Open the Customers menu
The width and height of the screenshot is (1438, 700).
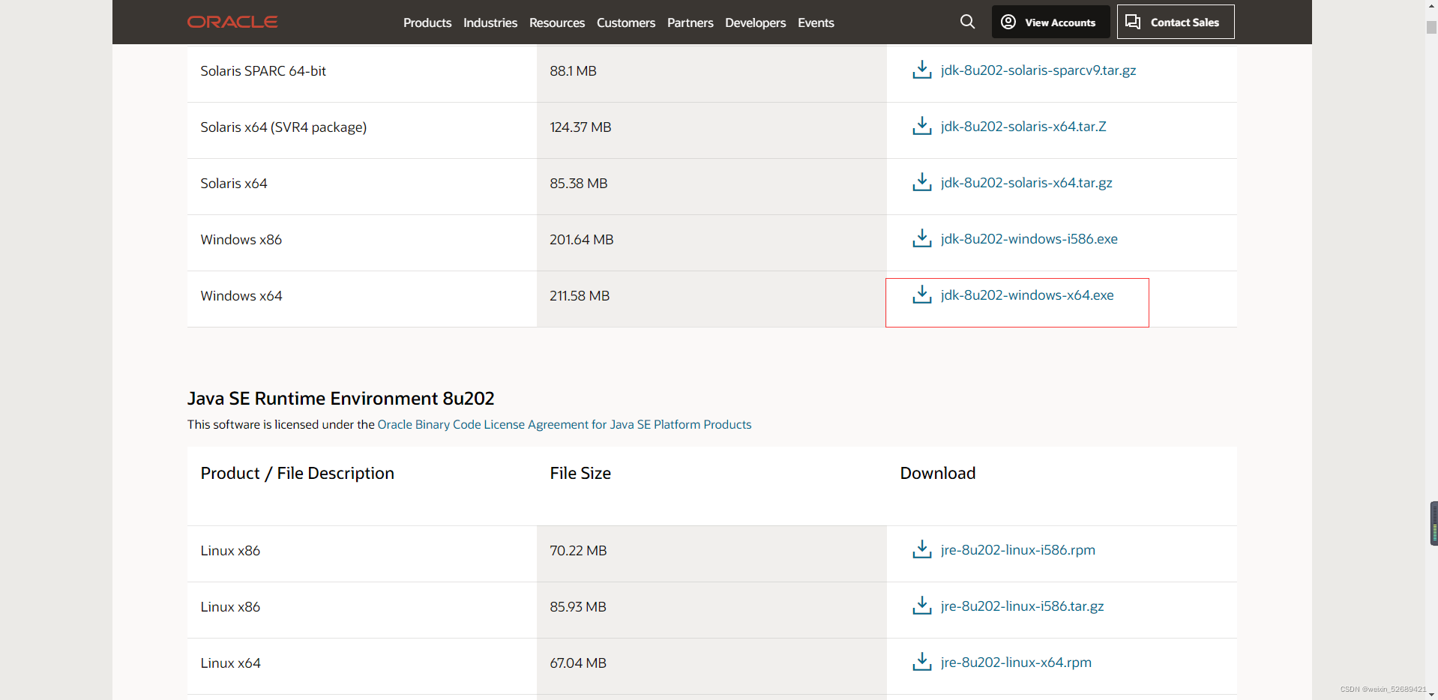[x=626, y=22]
